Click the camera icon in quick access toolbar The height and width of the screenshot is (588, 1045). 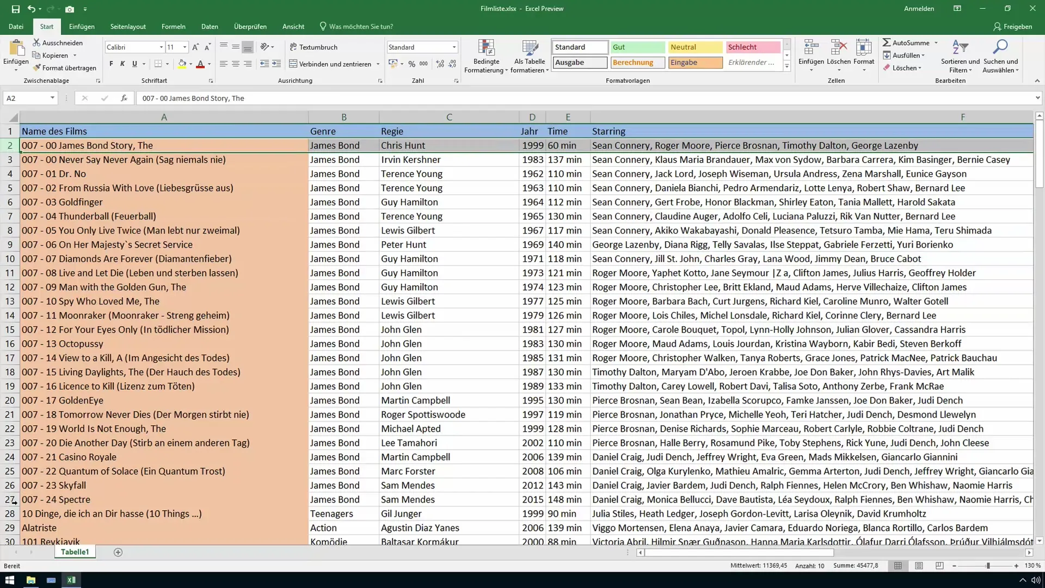click(x=70, y=9)
